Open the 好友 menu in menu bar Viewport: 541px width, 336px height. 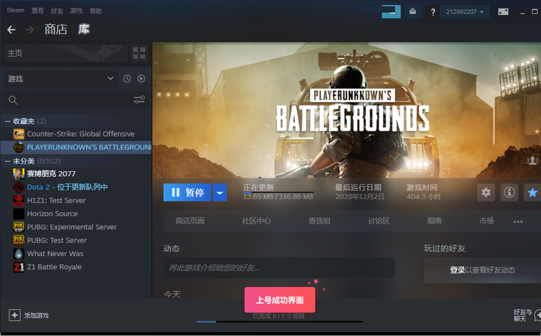(x=57, y=11)
